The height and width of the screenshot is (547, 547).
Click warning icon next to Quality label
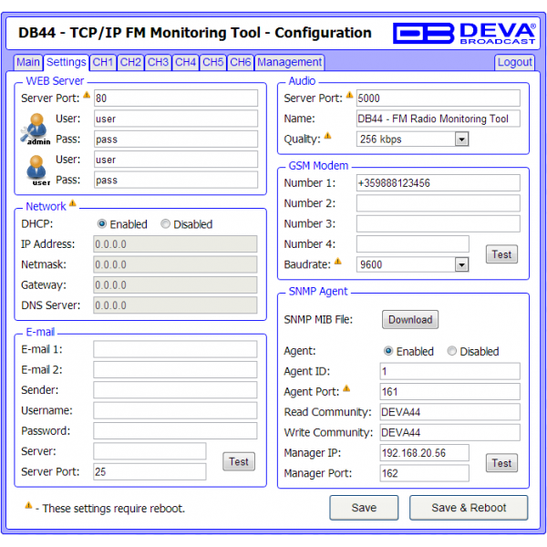tap(327, 136)
